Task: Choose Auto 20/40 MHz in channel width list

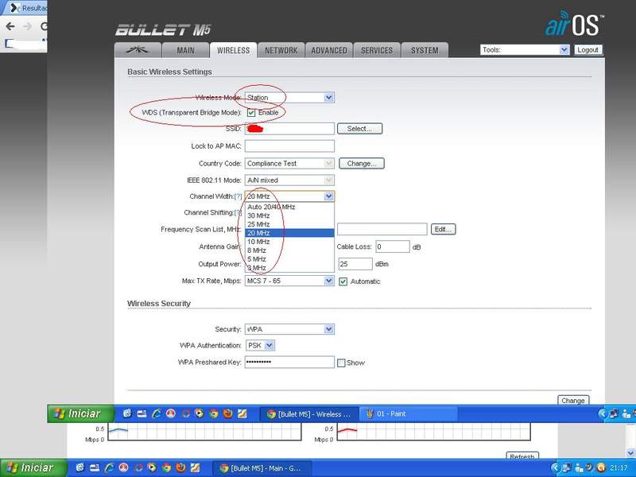Action: point(289,207)
